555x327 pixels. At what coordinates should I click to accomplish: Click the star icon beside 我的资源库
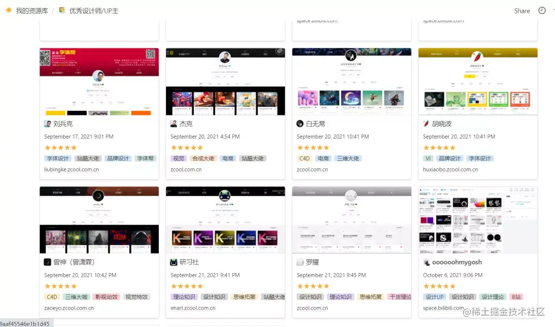(x=9, y=10)
